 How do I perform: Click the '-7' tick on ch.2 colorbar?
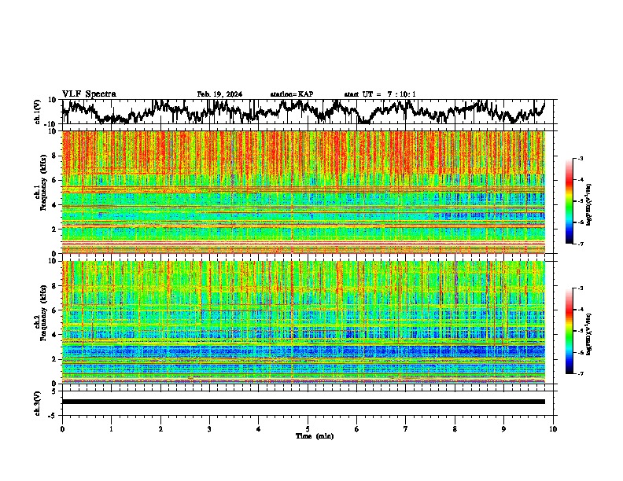click(581, 374)
